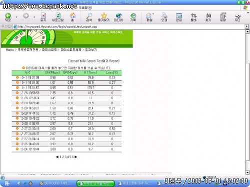Click orange icon on row 2-28 19:58:53

(x=17, y=93)
